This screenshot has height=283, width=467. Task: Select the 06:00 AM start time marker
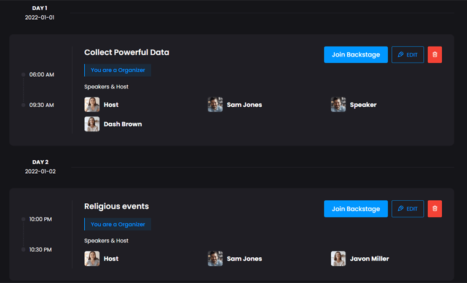[x=24, y=75]
